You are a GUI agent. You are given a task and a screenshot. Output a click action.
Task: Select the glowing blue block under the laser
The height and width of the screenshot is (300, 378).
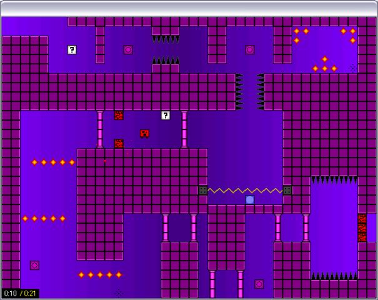pos(250,199)
